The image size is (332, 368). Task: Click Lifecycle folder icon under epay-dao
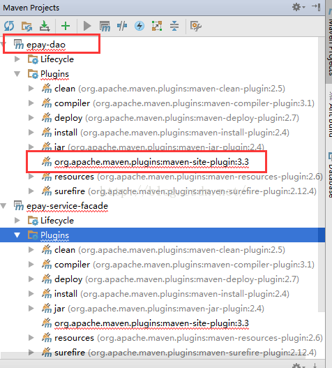[33, 59]
